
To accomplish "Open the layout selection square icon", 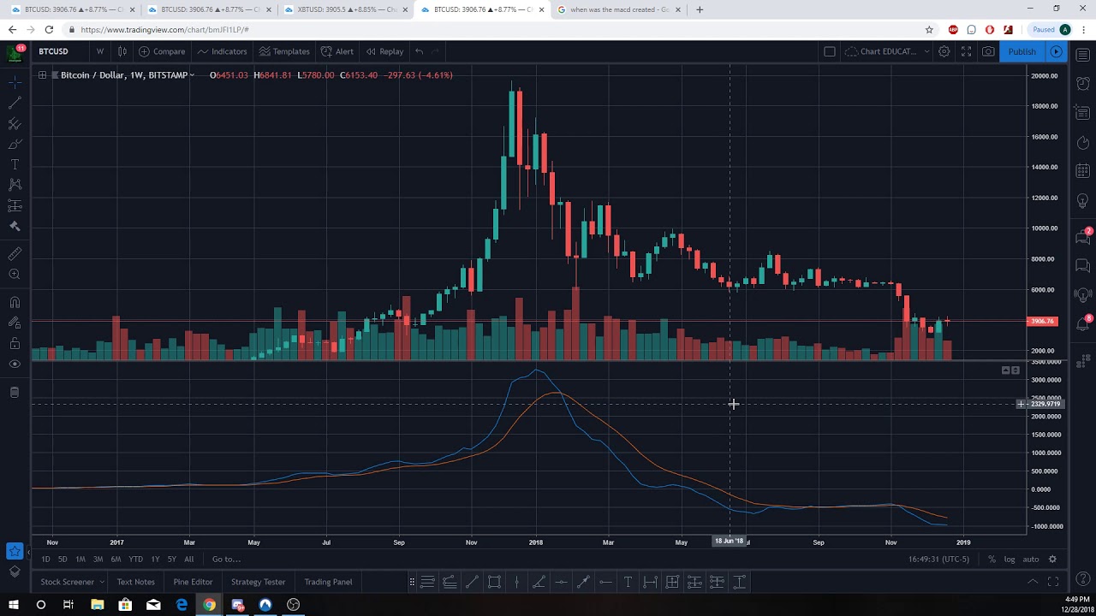I will 829,51.
